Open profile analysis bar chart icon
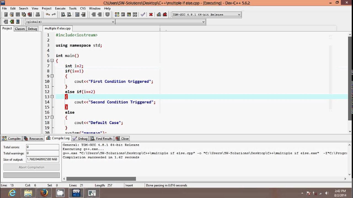The height and width of the screenshot is (198, 353). [159, 15]
